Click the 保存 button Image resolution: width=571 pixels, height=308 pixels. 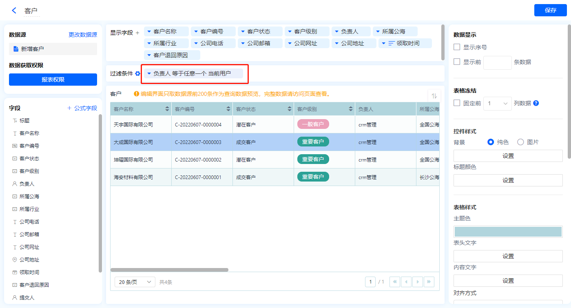tap(550, 10)
